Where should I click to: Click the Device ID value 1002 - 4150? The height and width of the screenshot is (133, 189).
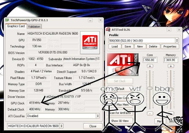pos(36,59)
